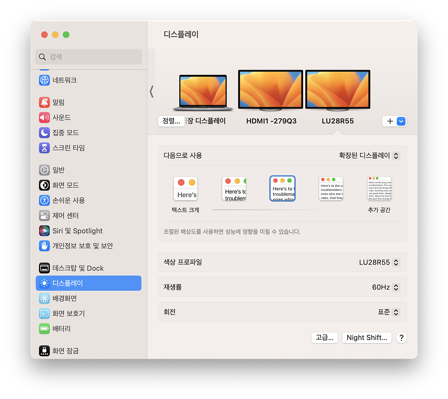This screenshot has width=448, height=399.
Task: Open 데스크탑 및 Dock sidebar item
Action: coord(88,268)
